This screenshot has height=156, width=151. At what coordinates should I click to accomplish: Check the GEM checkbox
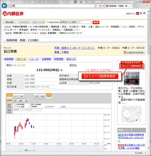point(61,107)
